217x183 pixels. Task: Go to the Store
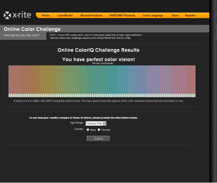click(x=175, y=15)
